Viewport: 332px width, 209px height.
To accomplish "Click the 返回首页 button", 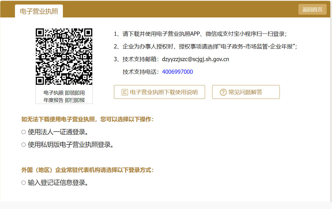I will (312, 10).
